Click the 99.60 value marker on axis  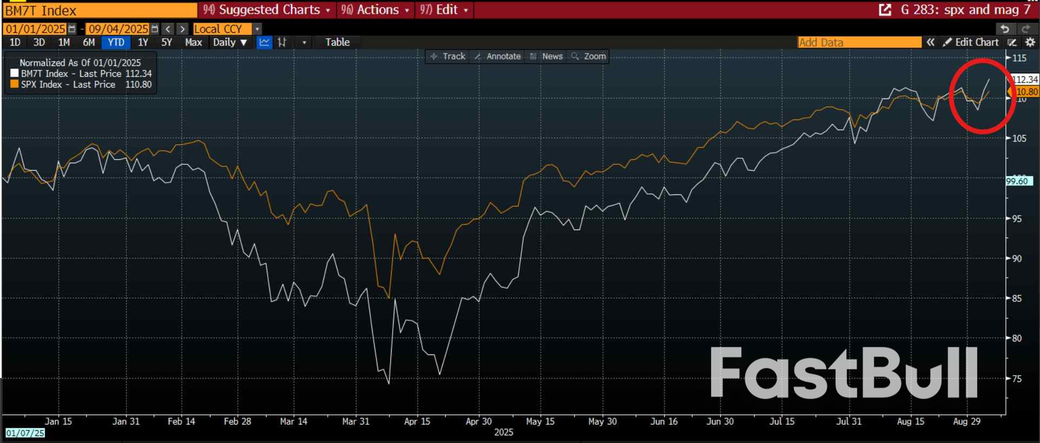[1019, 181]
